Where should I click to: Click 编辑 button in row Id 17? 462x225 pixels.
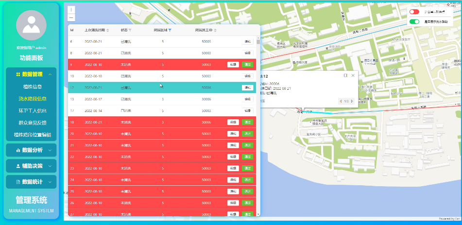pos(247,111)
